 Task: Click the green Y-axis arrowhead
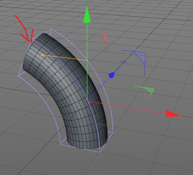(87, 15)
